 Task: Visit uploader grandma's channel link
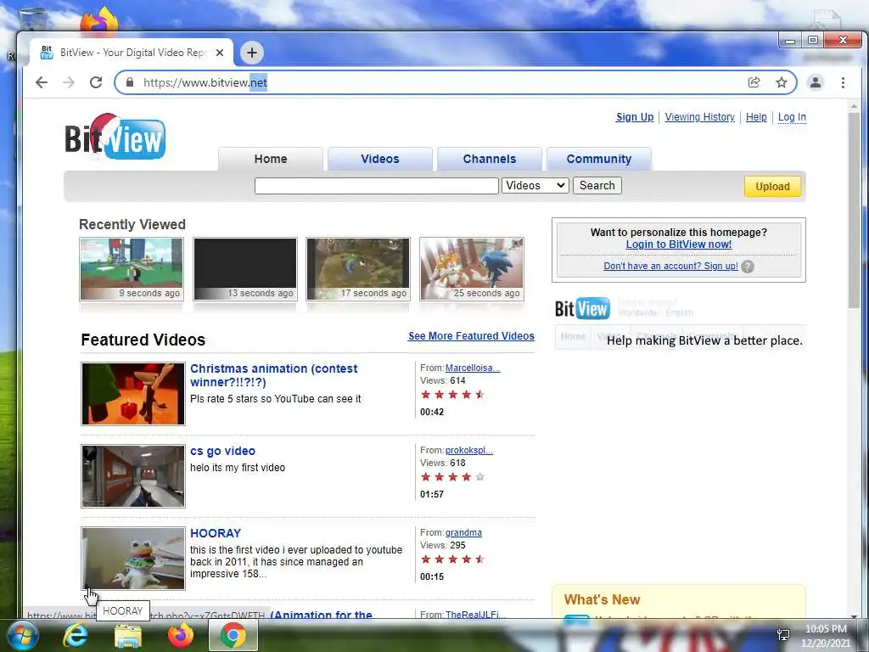click(463, 533)
